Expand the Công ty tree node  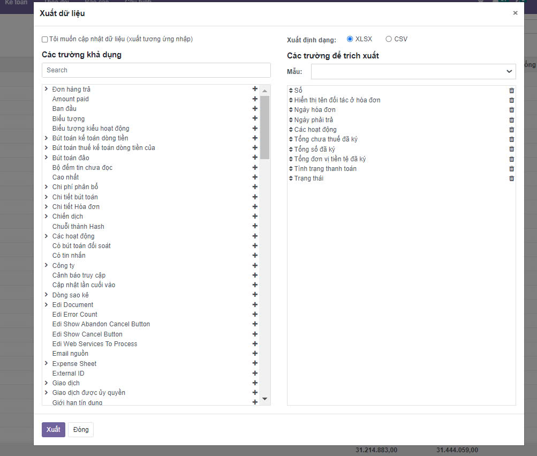tap(47, 266)
